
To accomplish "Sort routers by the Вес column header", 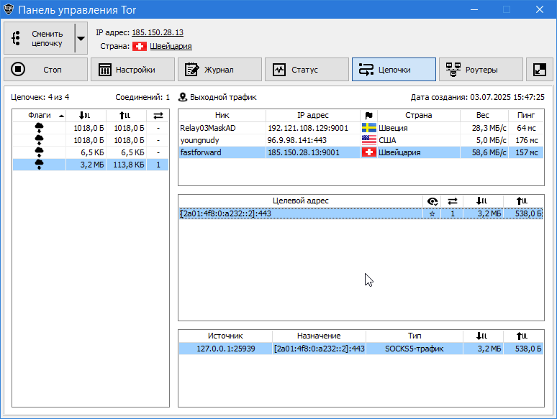I will pos(484,115).
